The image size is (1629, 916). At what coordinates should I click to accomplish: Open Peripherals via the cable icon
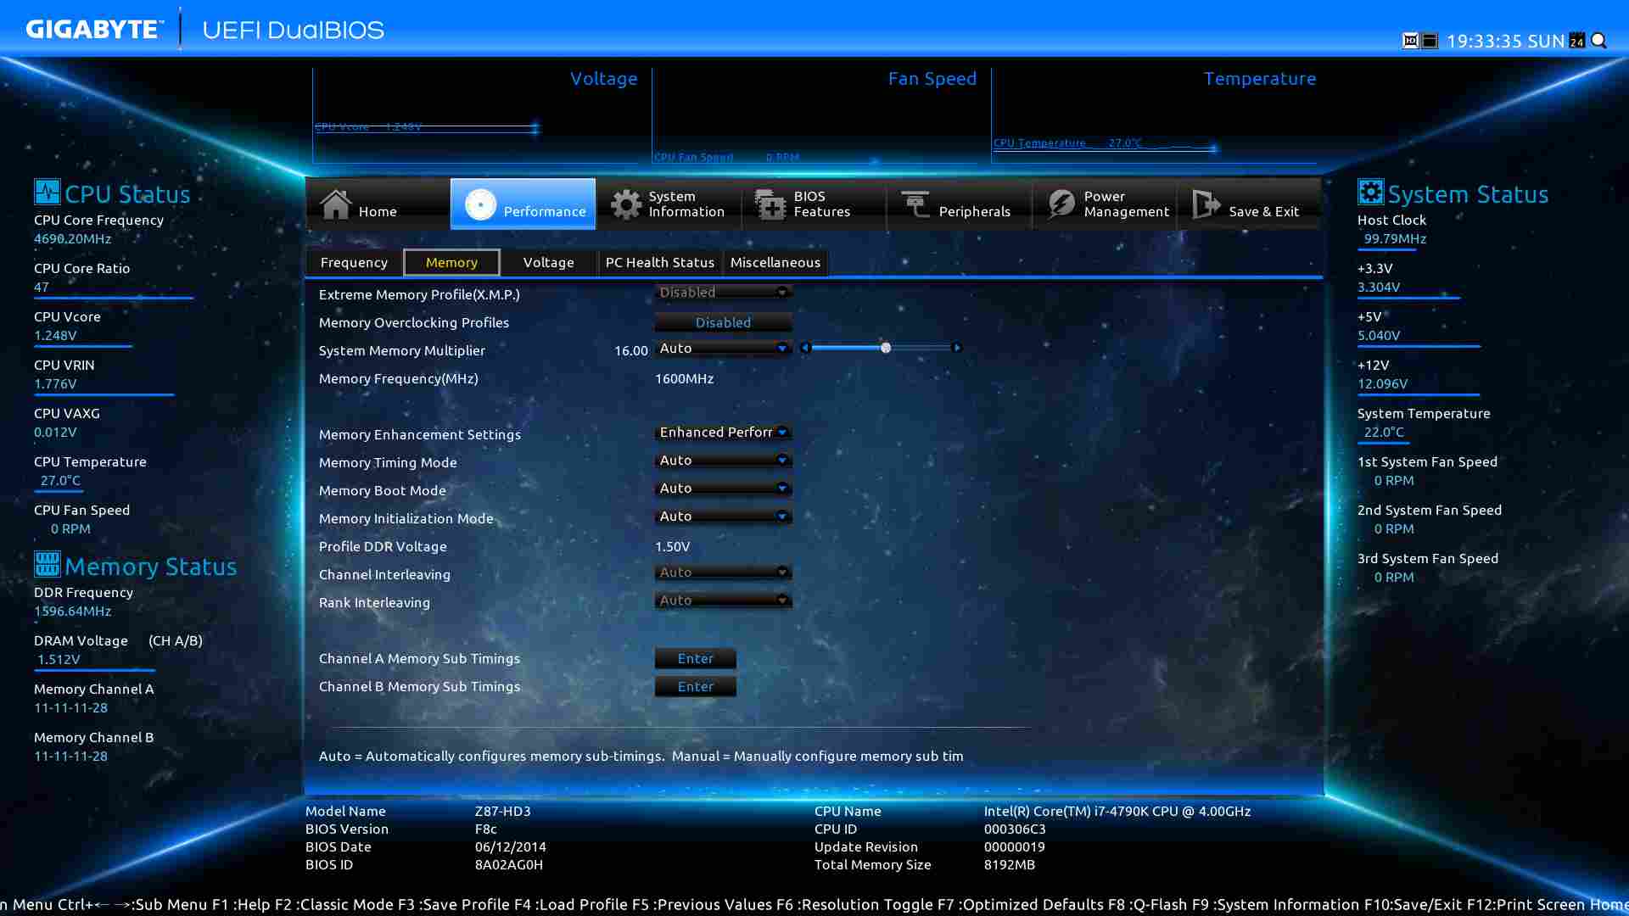click(x=915, y=204)
